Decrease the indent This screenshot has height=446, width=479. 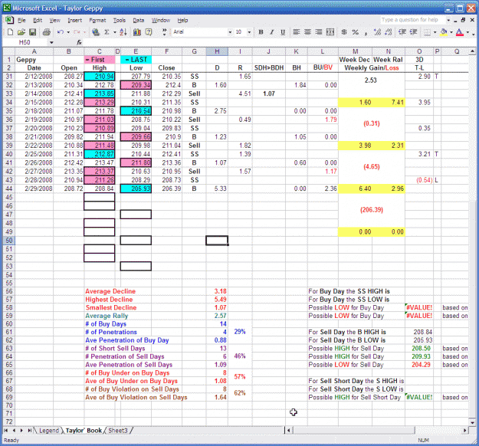point(402,32)
